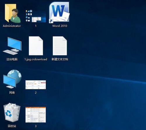
Task: Click the 网络 label text
Action: pos(12,93)
